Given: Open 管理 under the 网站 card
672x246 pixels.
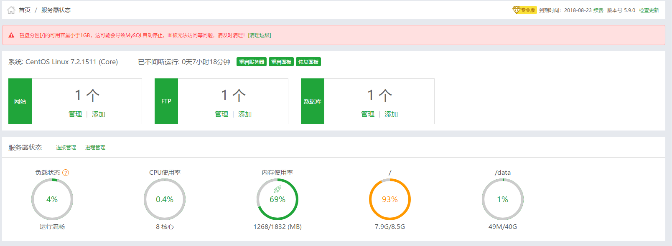Looking at the screenshot, I should [75, 114].
